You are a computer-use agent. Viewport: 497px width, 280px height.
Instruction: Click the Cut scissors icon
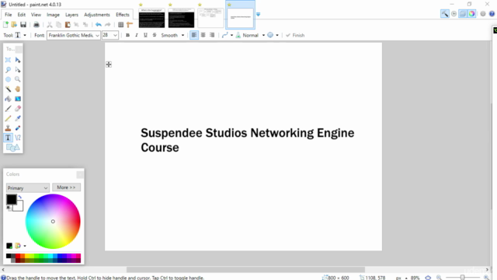click(x=50, y=25)
